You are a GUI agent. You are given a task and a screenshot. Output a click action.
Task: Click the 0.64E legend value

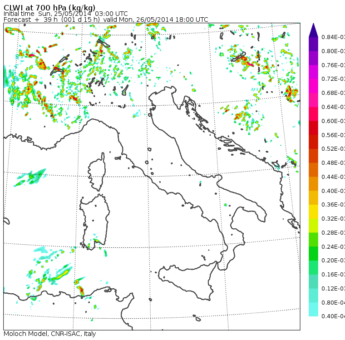click(x=333, y=107)
